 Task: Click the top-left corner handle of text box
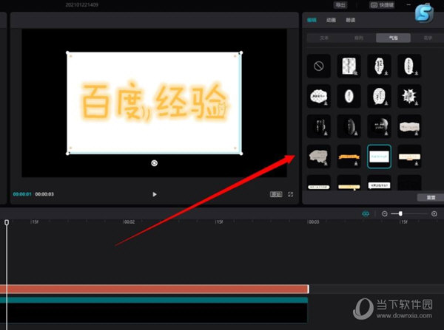pos(67,53)
